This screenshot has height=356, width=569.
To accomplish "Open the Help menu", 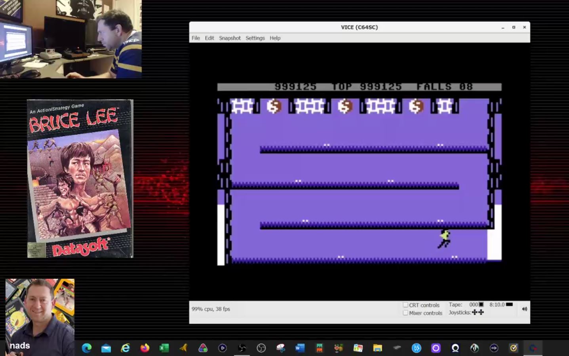I will (275, 38).
